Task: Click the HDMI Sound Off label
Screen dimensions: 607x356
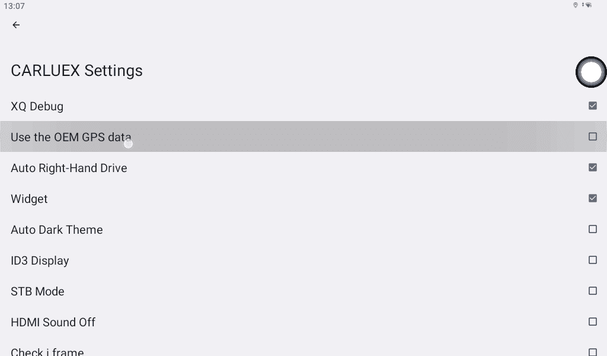Action: click(53, 323)
